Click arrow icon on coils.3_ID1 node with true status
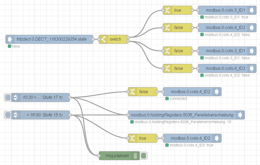The height and width of the screenshot is (165, 260). (252, 10)
